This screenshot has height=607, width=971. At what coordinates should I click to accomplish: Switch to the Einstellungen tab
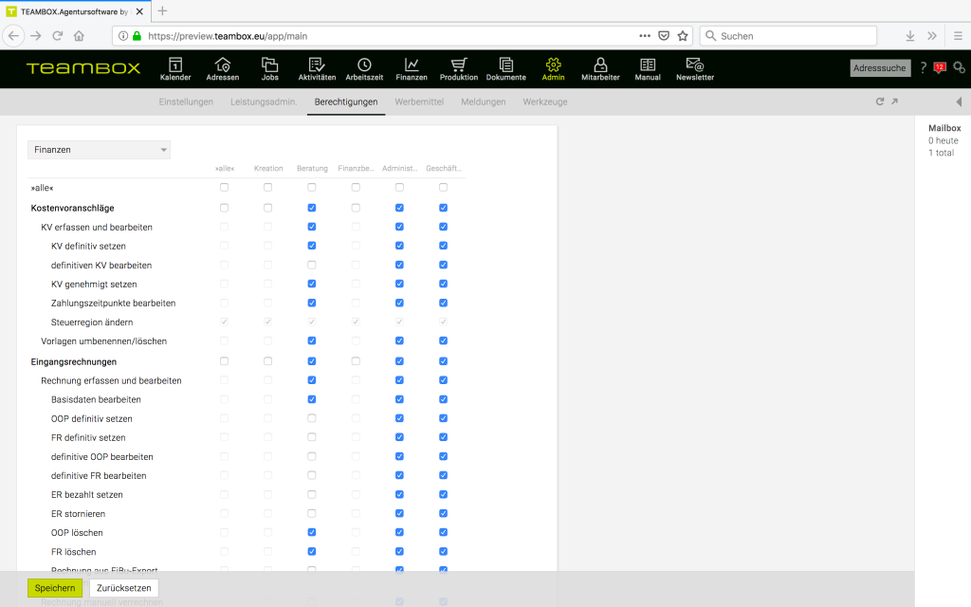pyautogui.click(x=186, y=101)
